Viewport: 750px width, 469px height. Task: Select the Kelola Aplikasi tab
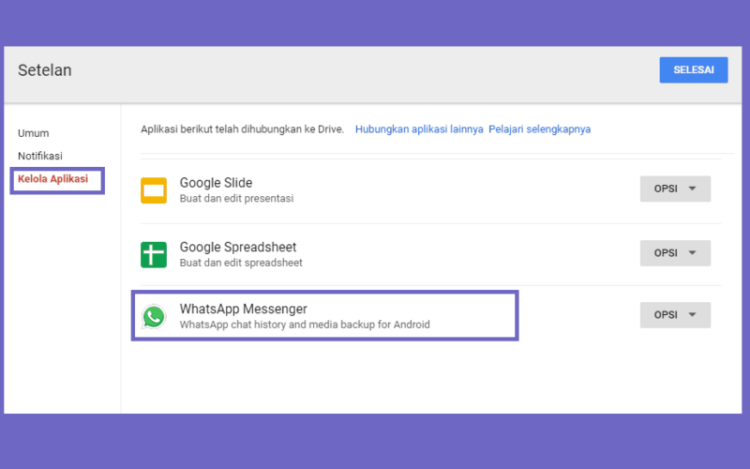(x=53, y=179)
